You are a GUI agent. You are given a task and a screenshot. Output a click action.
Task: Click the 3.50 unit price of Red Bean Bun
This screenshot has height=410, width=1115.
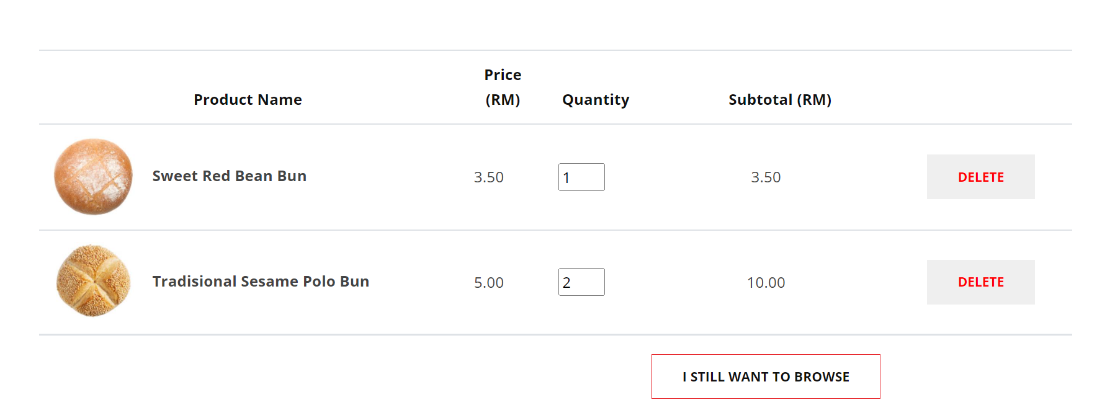pos(489,177)
